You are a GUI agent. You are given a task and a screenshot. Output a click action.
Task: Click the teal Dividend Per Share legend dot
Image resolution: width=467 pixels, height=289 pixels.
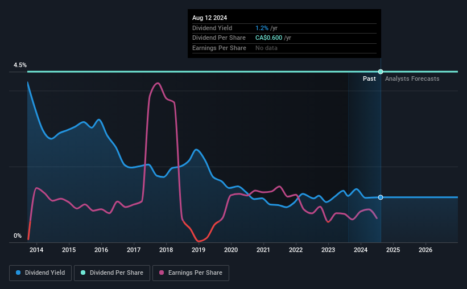[x=83, y=273]
